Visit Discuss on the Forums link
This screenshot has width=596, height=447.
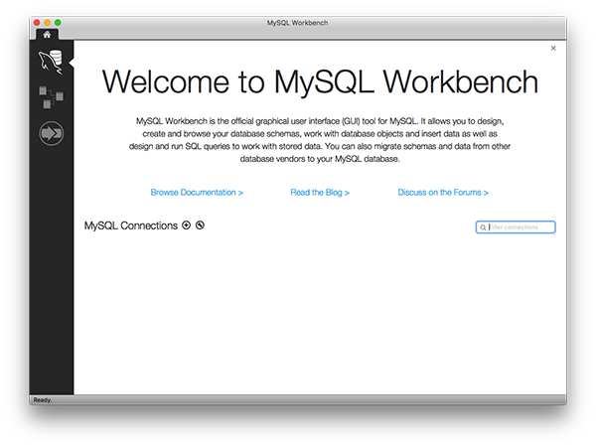[443, 193]
